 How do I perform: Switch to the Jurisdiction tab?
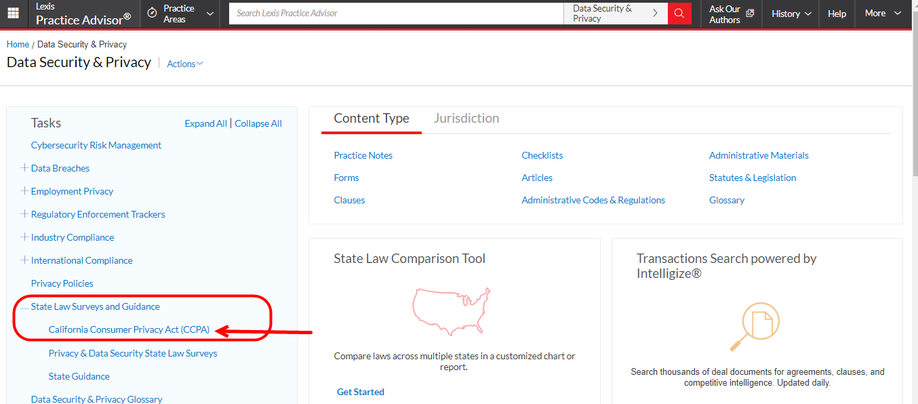coord(466,119)
